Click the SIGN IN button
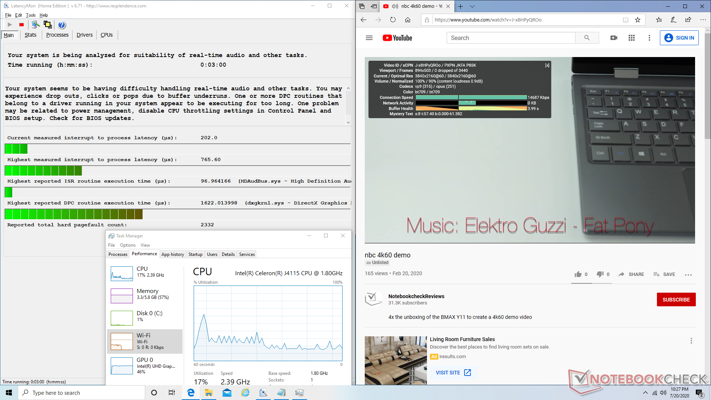The width and height of the screenshot is (711, 400). click(x=679, y=38)
